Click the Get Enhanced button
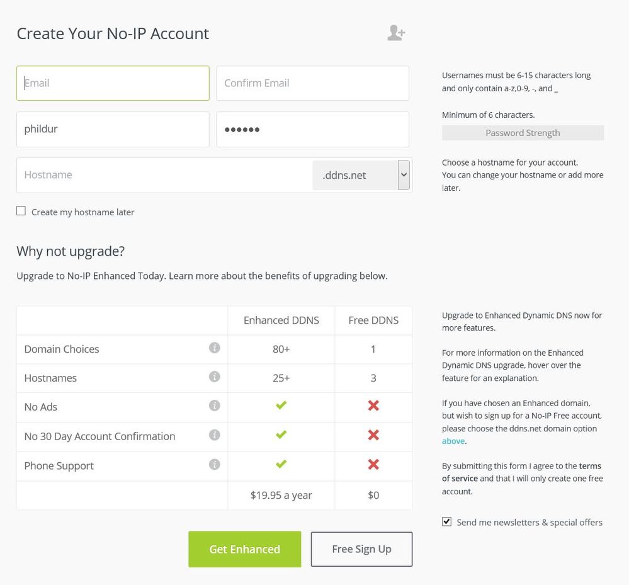 pos(245,549)
